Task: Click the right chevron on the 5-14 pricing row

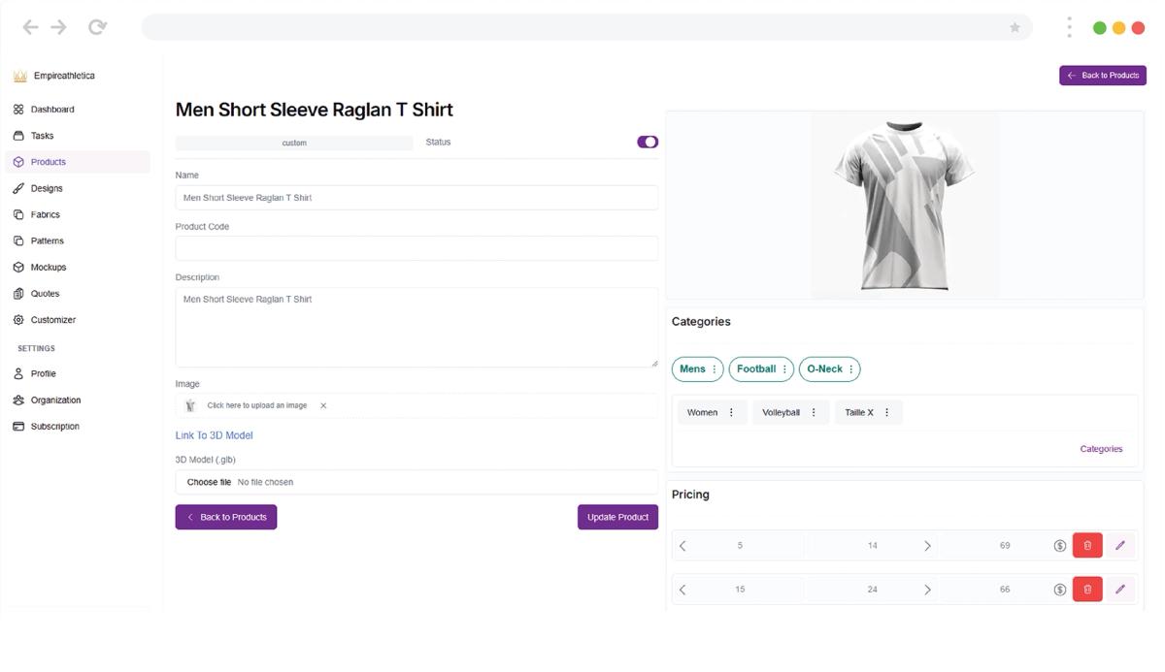Action: point(927,545)
